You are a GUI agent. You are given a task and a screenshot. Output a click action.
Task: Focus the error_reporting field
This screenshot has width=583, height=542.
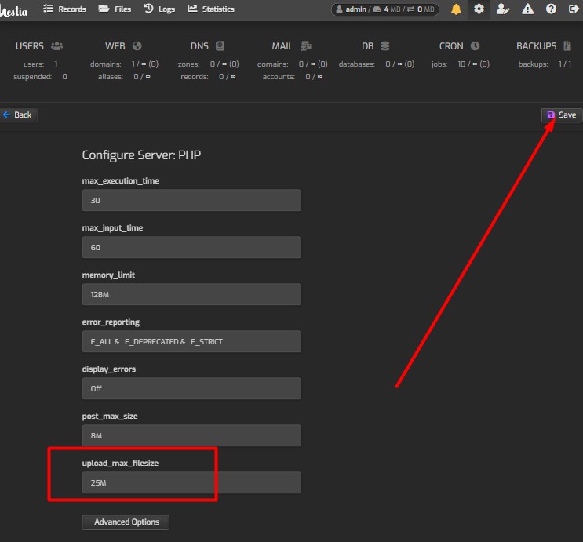pyautogui.click(x=191, y=342)
